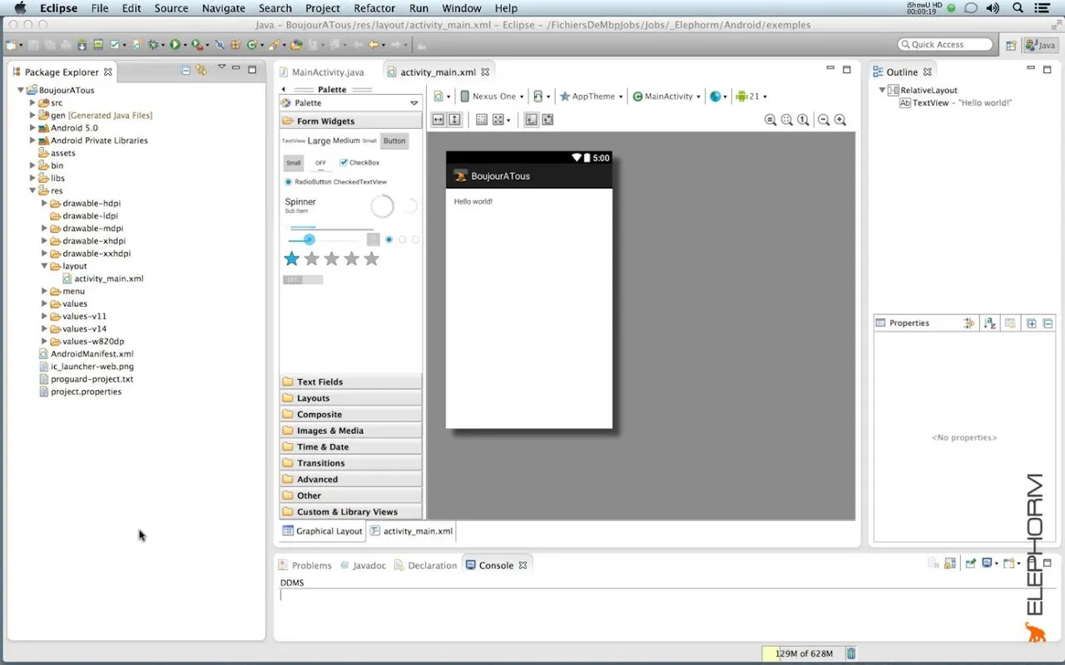Click the Properties sort alphabetically icon
The height and width of the screenshot is (665, 1065).
point(989,323)
